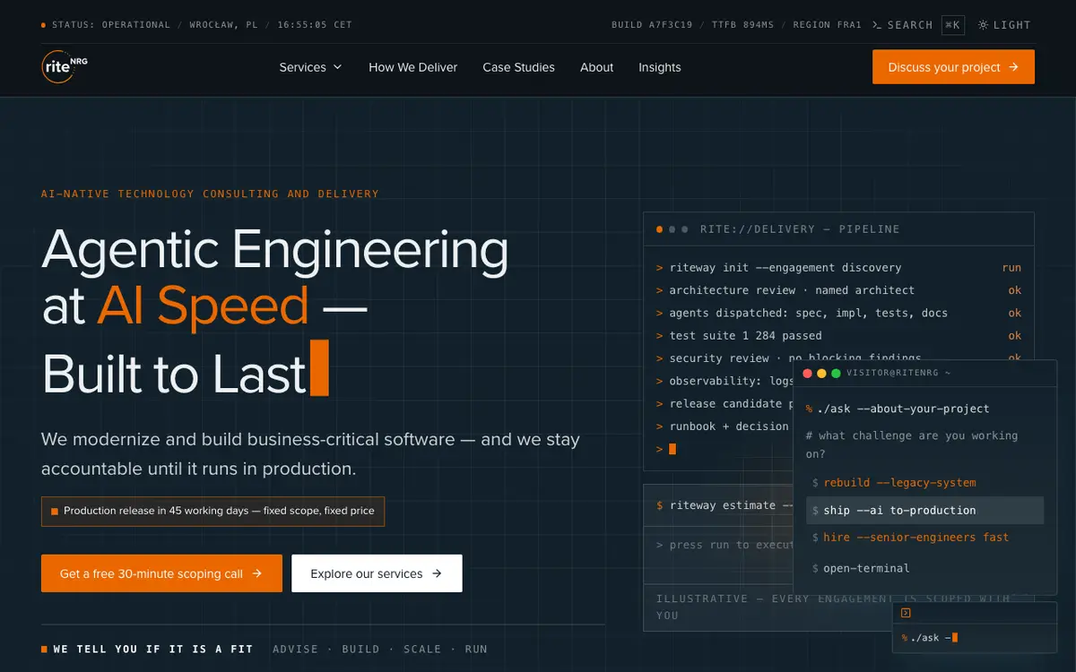The image size is (1076, 672).
Task: Click the WROCŁAW, PL location text
Action: click(x=223, y=25)
